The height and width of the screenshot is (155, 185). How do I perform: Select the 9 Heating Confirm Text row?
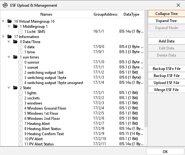72,134
